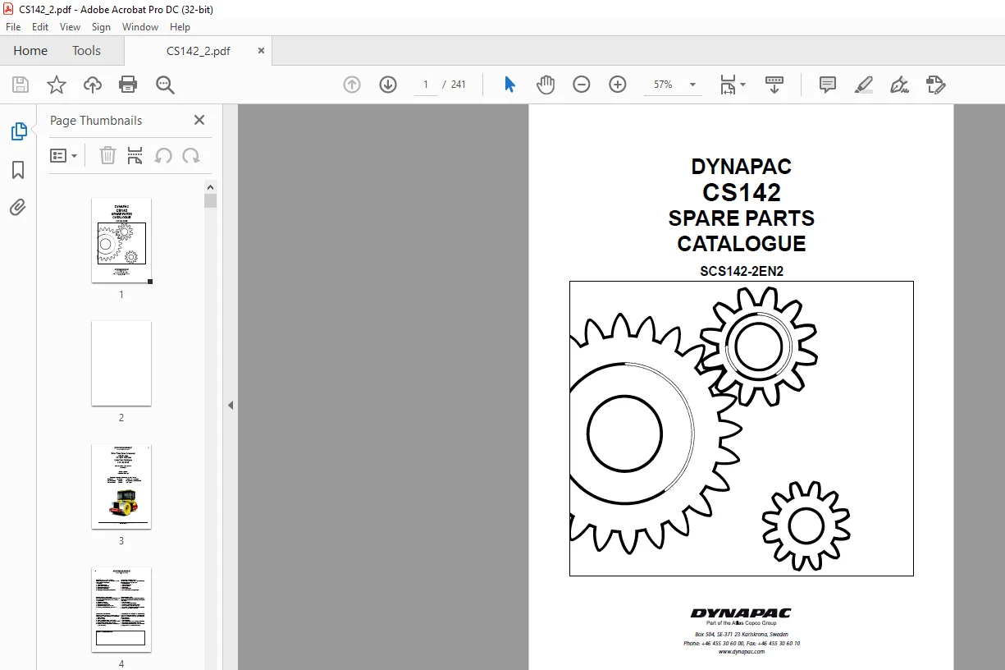This screenshot has height=670, width=1005.
Task: Select page 3 thumbnail with roller
Action: tap(121, 486)
